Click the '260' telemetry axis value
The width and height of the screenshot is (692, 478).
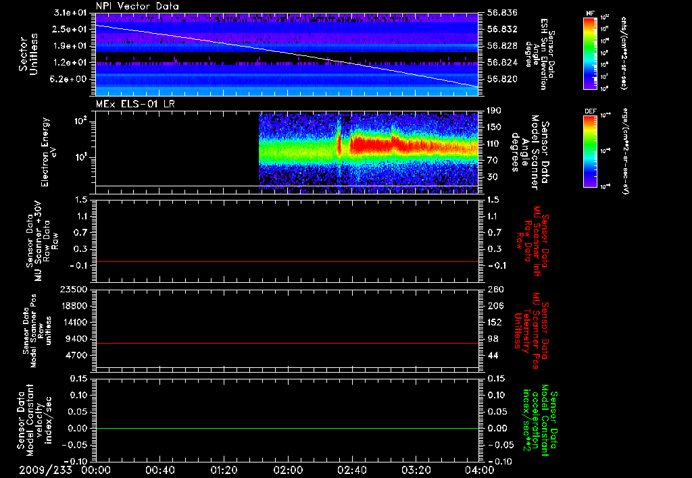pos(495,290)
